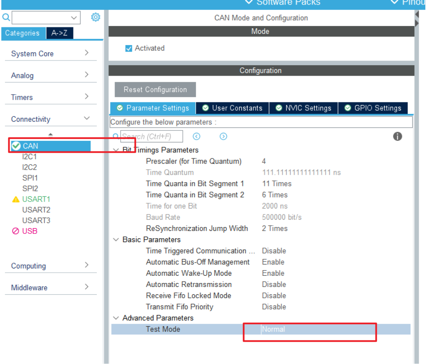
Task: Select the Baud Rate 500000 bit/s value
Action: click(x=282, y=217)
